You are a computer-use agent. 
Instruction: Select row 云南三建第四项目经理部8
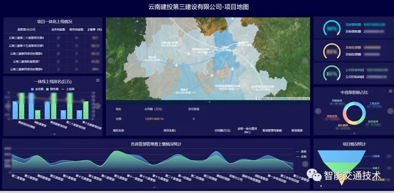coord(53,69)
